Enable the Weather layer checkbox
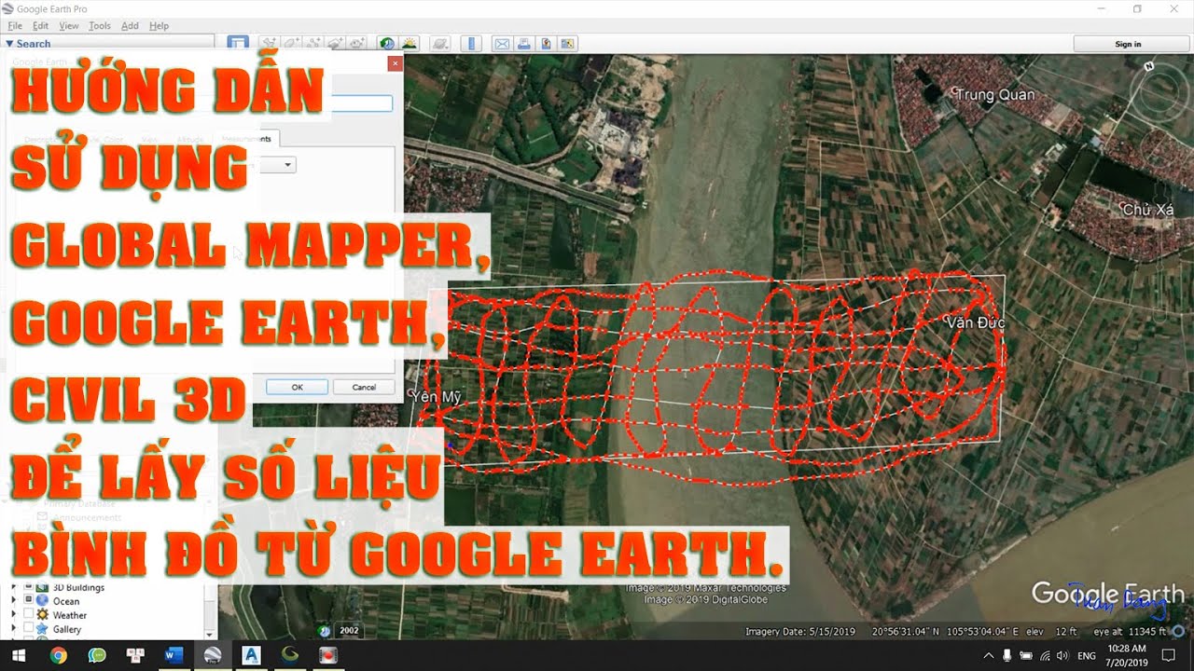 click(x=28, y=615)
